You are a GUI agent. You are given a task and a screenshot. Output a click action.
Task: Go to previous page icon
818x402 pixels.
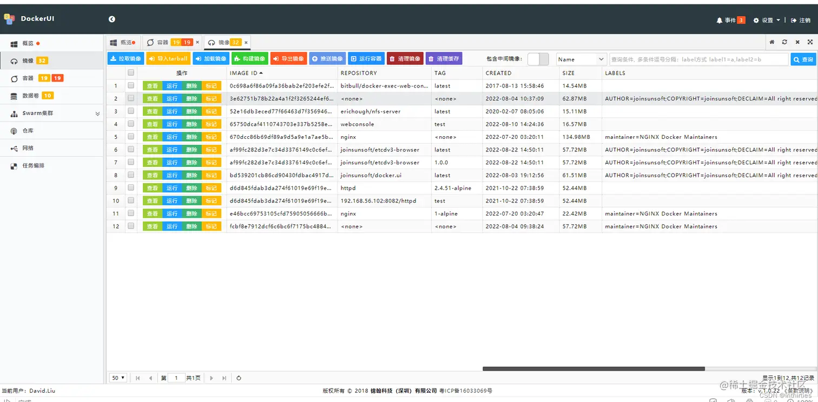pos(150,378)
